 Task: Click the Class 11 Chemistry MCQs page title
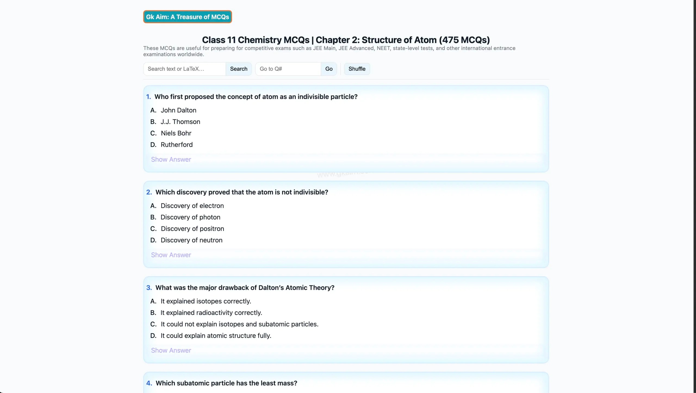tap(346, 40)
